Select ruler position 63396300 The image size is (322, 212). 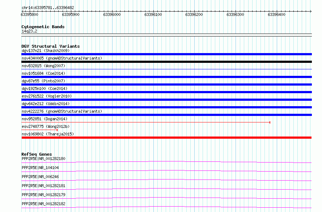point(235,14)
